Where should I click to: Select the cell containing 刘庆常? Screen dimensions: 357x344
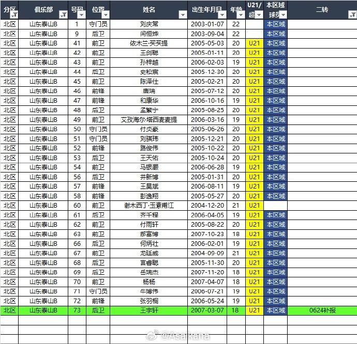click(x=149, y=24)
